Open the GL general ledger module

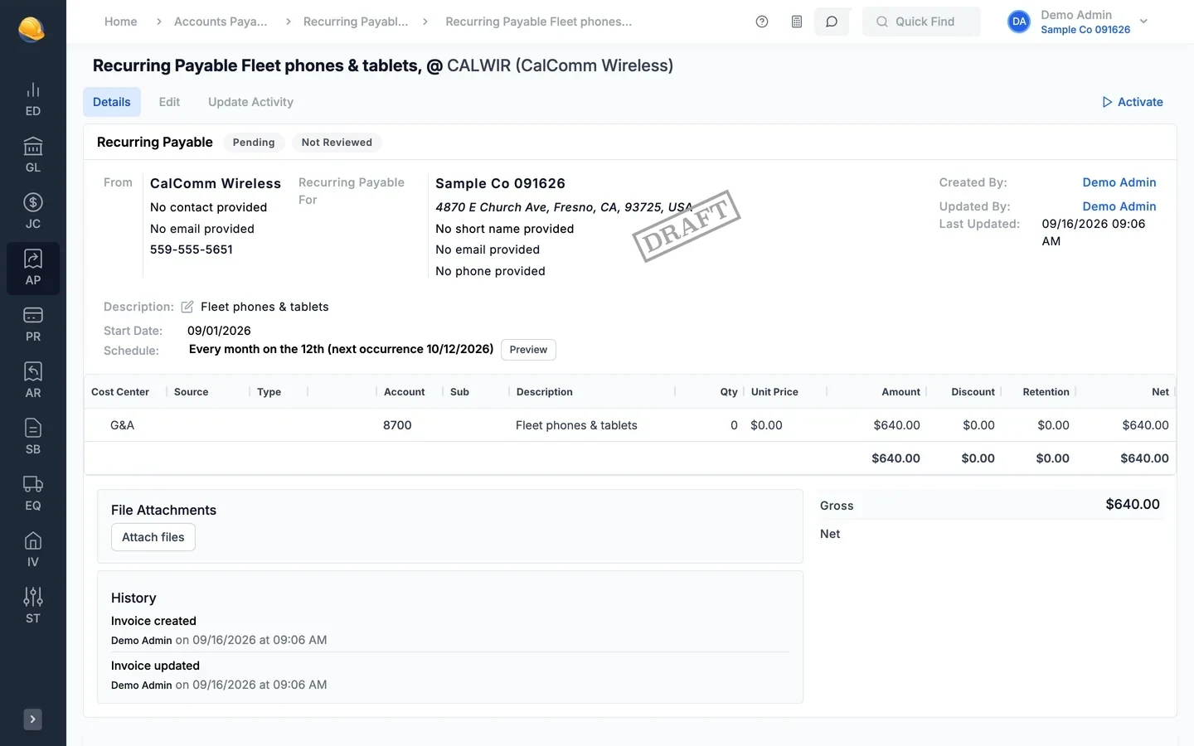(x=33, y=156)
